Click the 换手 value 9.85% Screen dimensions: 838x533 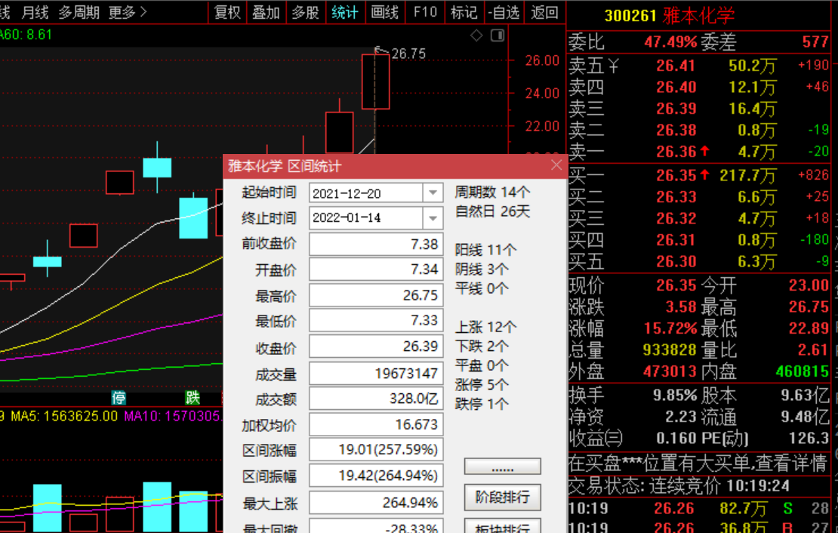(x=674, y=395)
